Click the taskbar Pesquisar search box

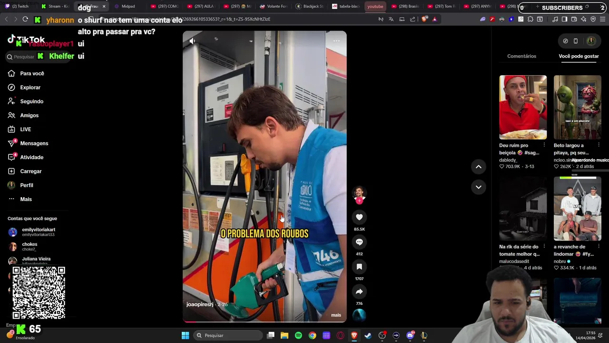pyautogui.click(x=228, y=335)
